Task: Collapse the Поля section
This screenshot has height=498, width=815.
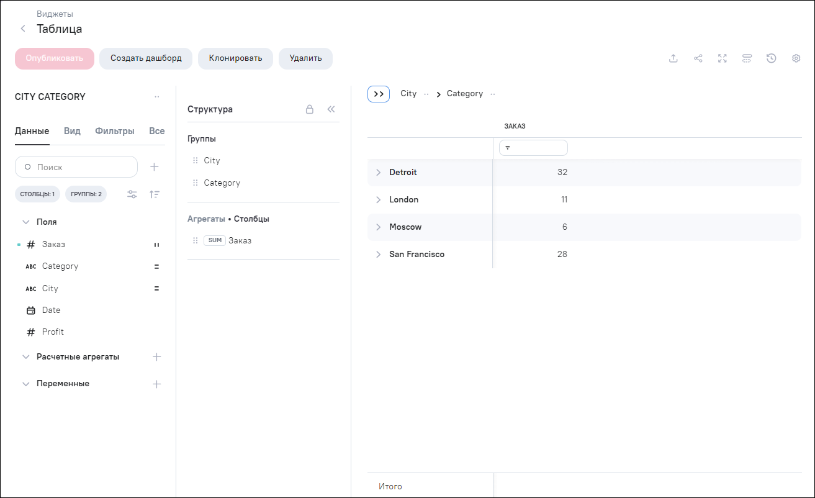Action: [x=26, y=222]
